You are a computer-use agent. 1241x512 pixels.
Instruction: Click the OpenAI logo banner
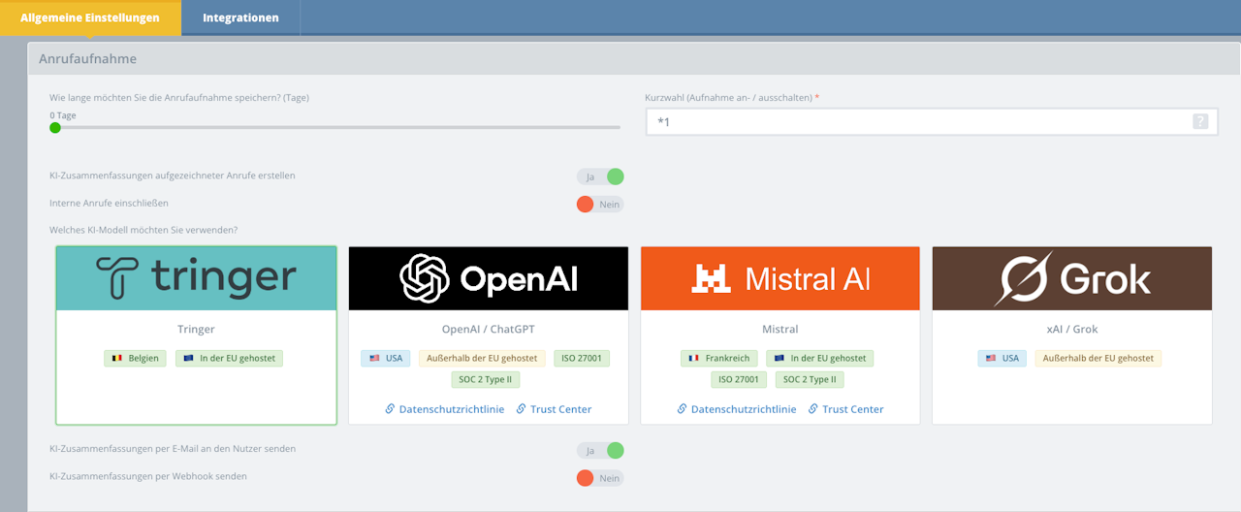tap(489, 278)
